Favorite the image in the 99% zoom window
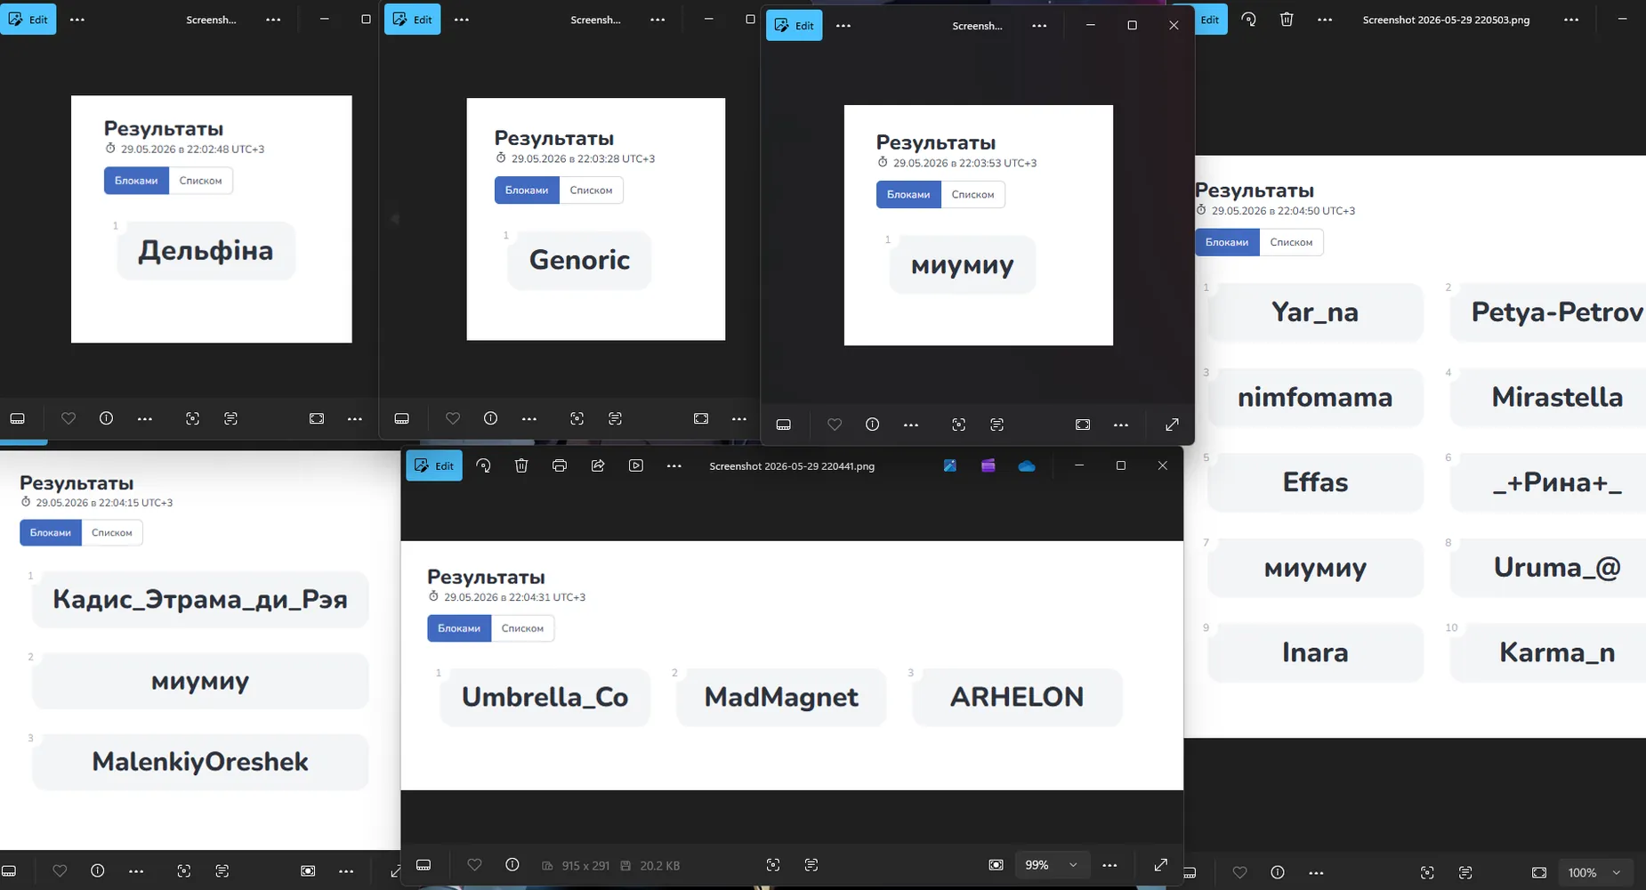The width and height of the screenshot is (1646, 890). pos(474,865)
